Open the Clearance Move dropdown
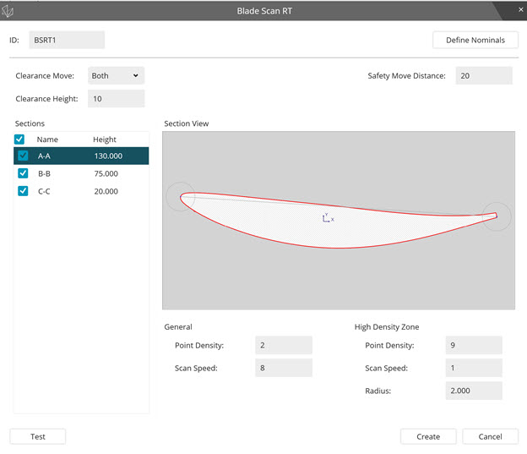The image size is (527, 454). [115, 75]
